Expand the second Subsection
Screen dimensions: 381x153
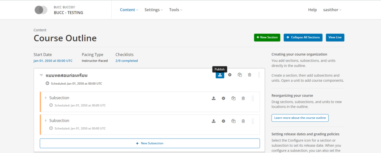(46, 121)
